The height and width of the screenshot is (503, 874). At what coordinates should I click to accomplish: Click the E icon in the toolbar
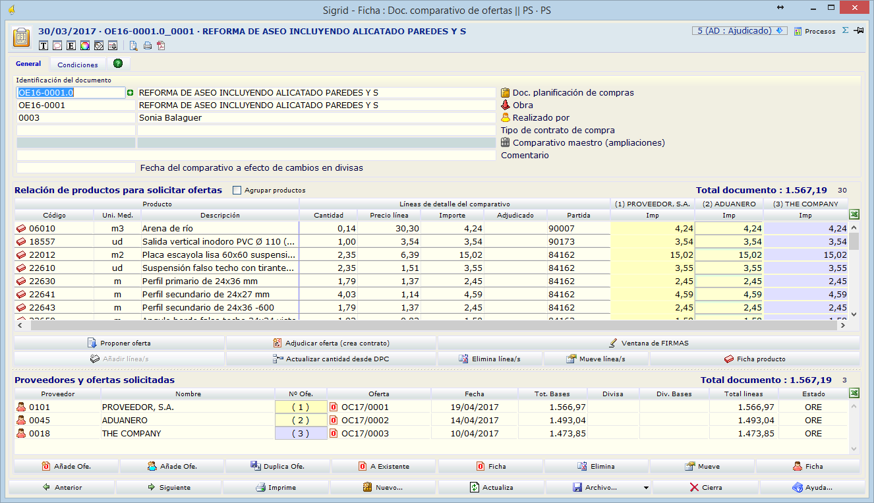[71, 45]
